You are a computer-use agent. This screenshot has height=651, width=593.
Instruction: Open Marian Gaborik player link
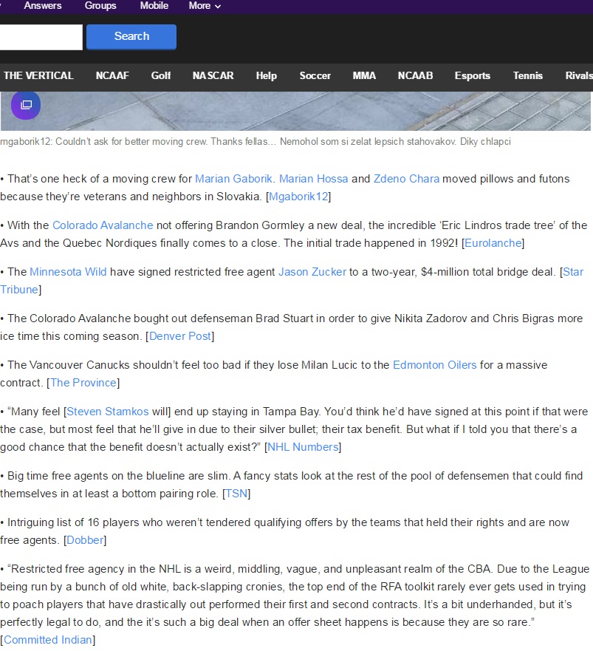point(233,179)
